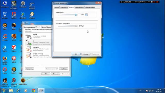Click the microphone level value field
The image size is (165, 93).
81,15
